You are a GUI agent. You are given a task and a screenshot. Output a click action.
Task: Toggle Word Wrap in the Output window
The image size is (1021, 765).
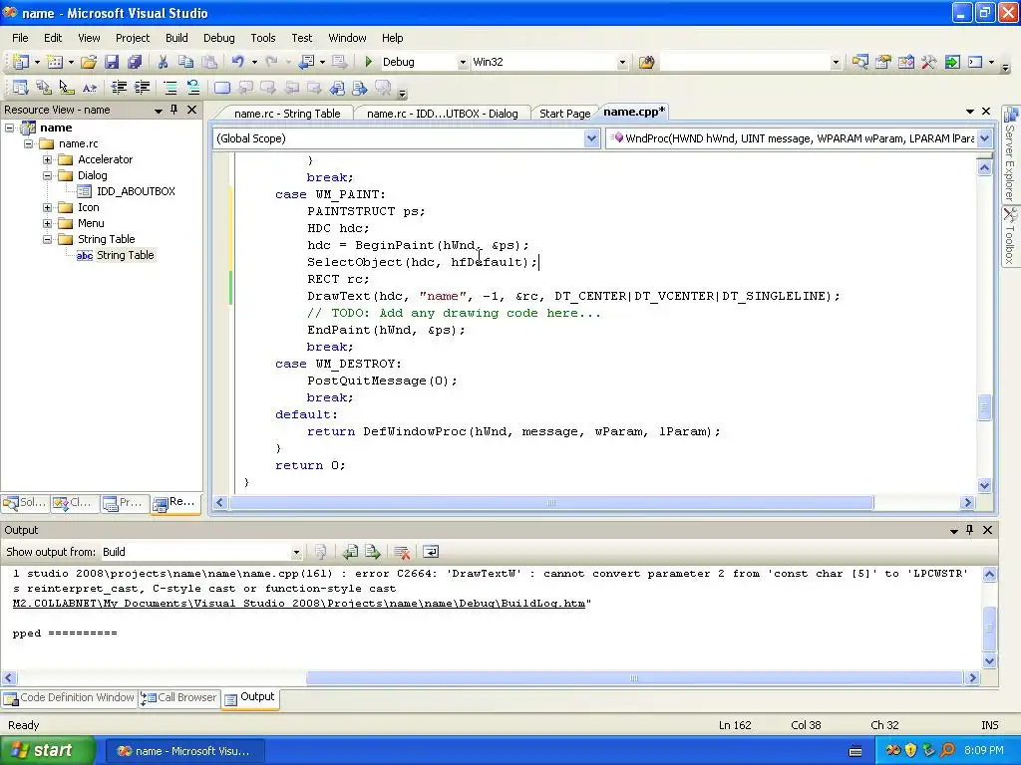coord(431,552)
